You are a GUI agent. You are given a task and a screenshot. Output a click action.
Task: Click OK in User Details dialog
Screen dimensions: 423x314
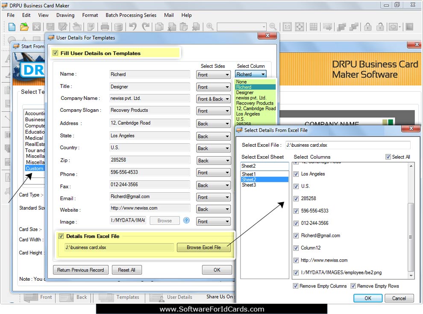[x=217, y=270]
